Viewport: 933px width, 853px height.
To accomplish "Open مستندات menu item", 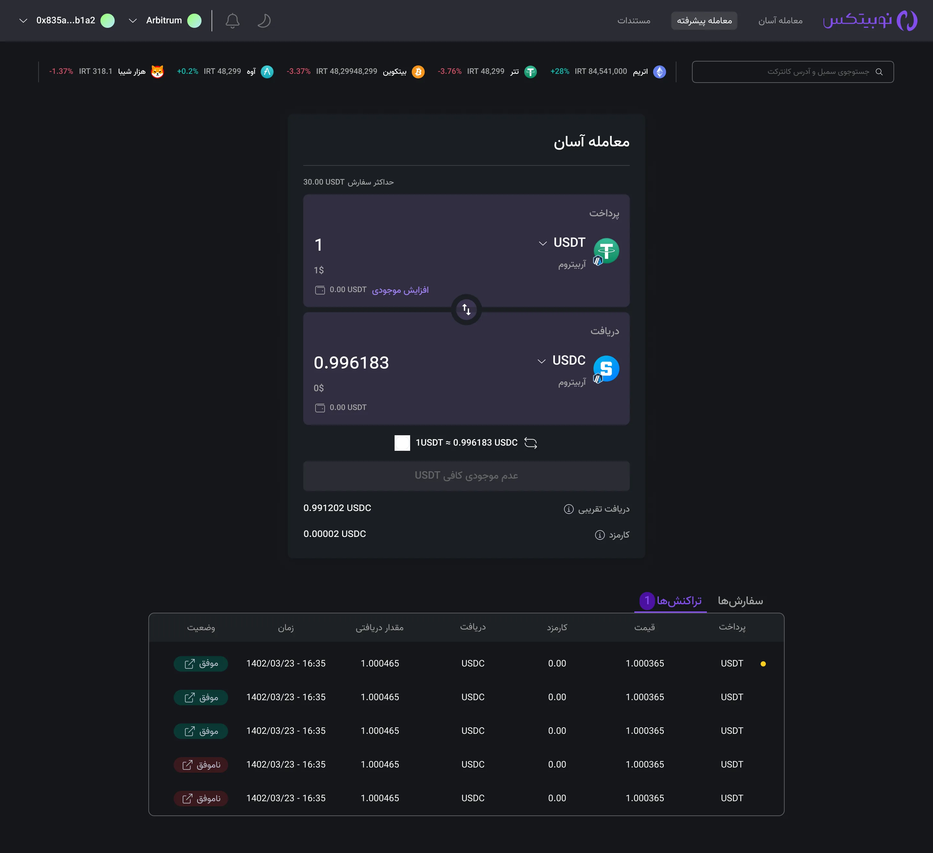I will coord(634,20).
